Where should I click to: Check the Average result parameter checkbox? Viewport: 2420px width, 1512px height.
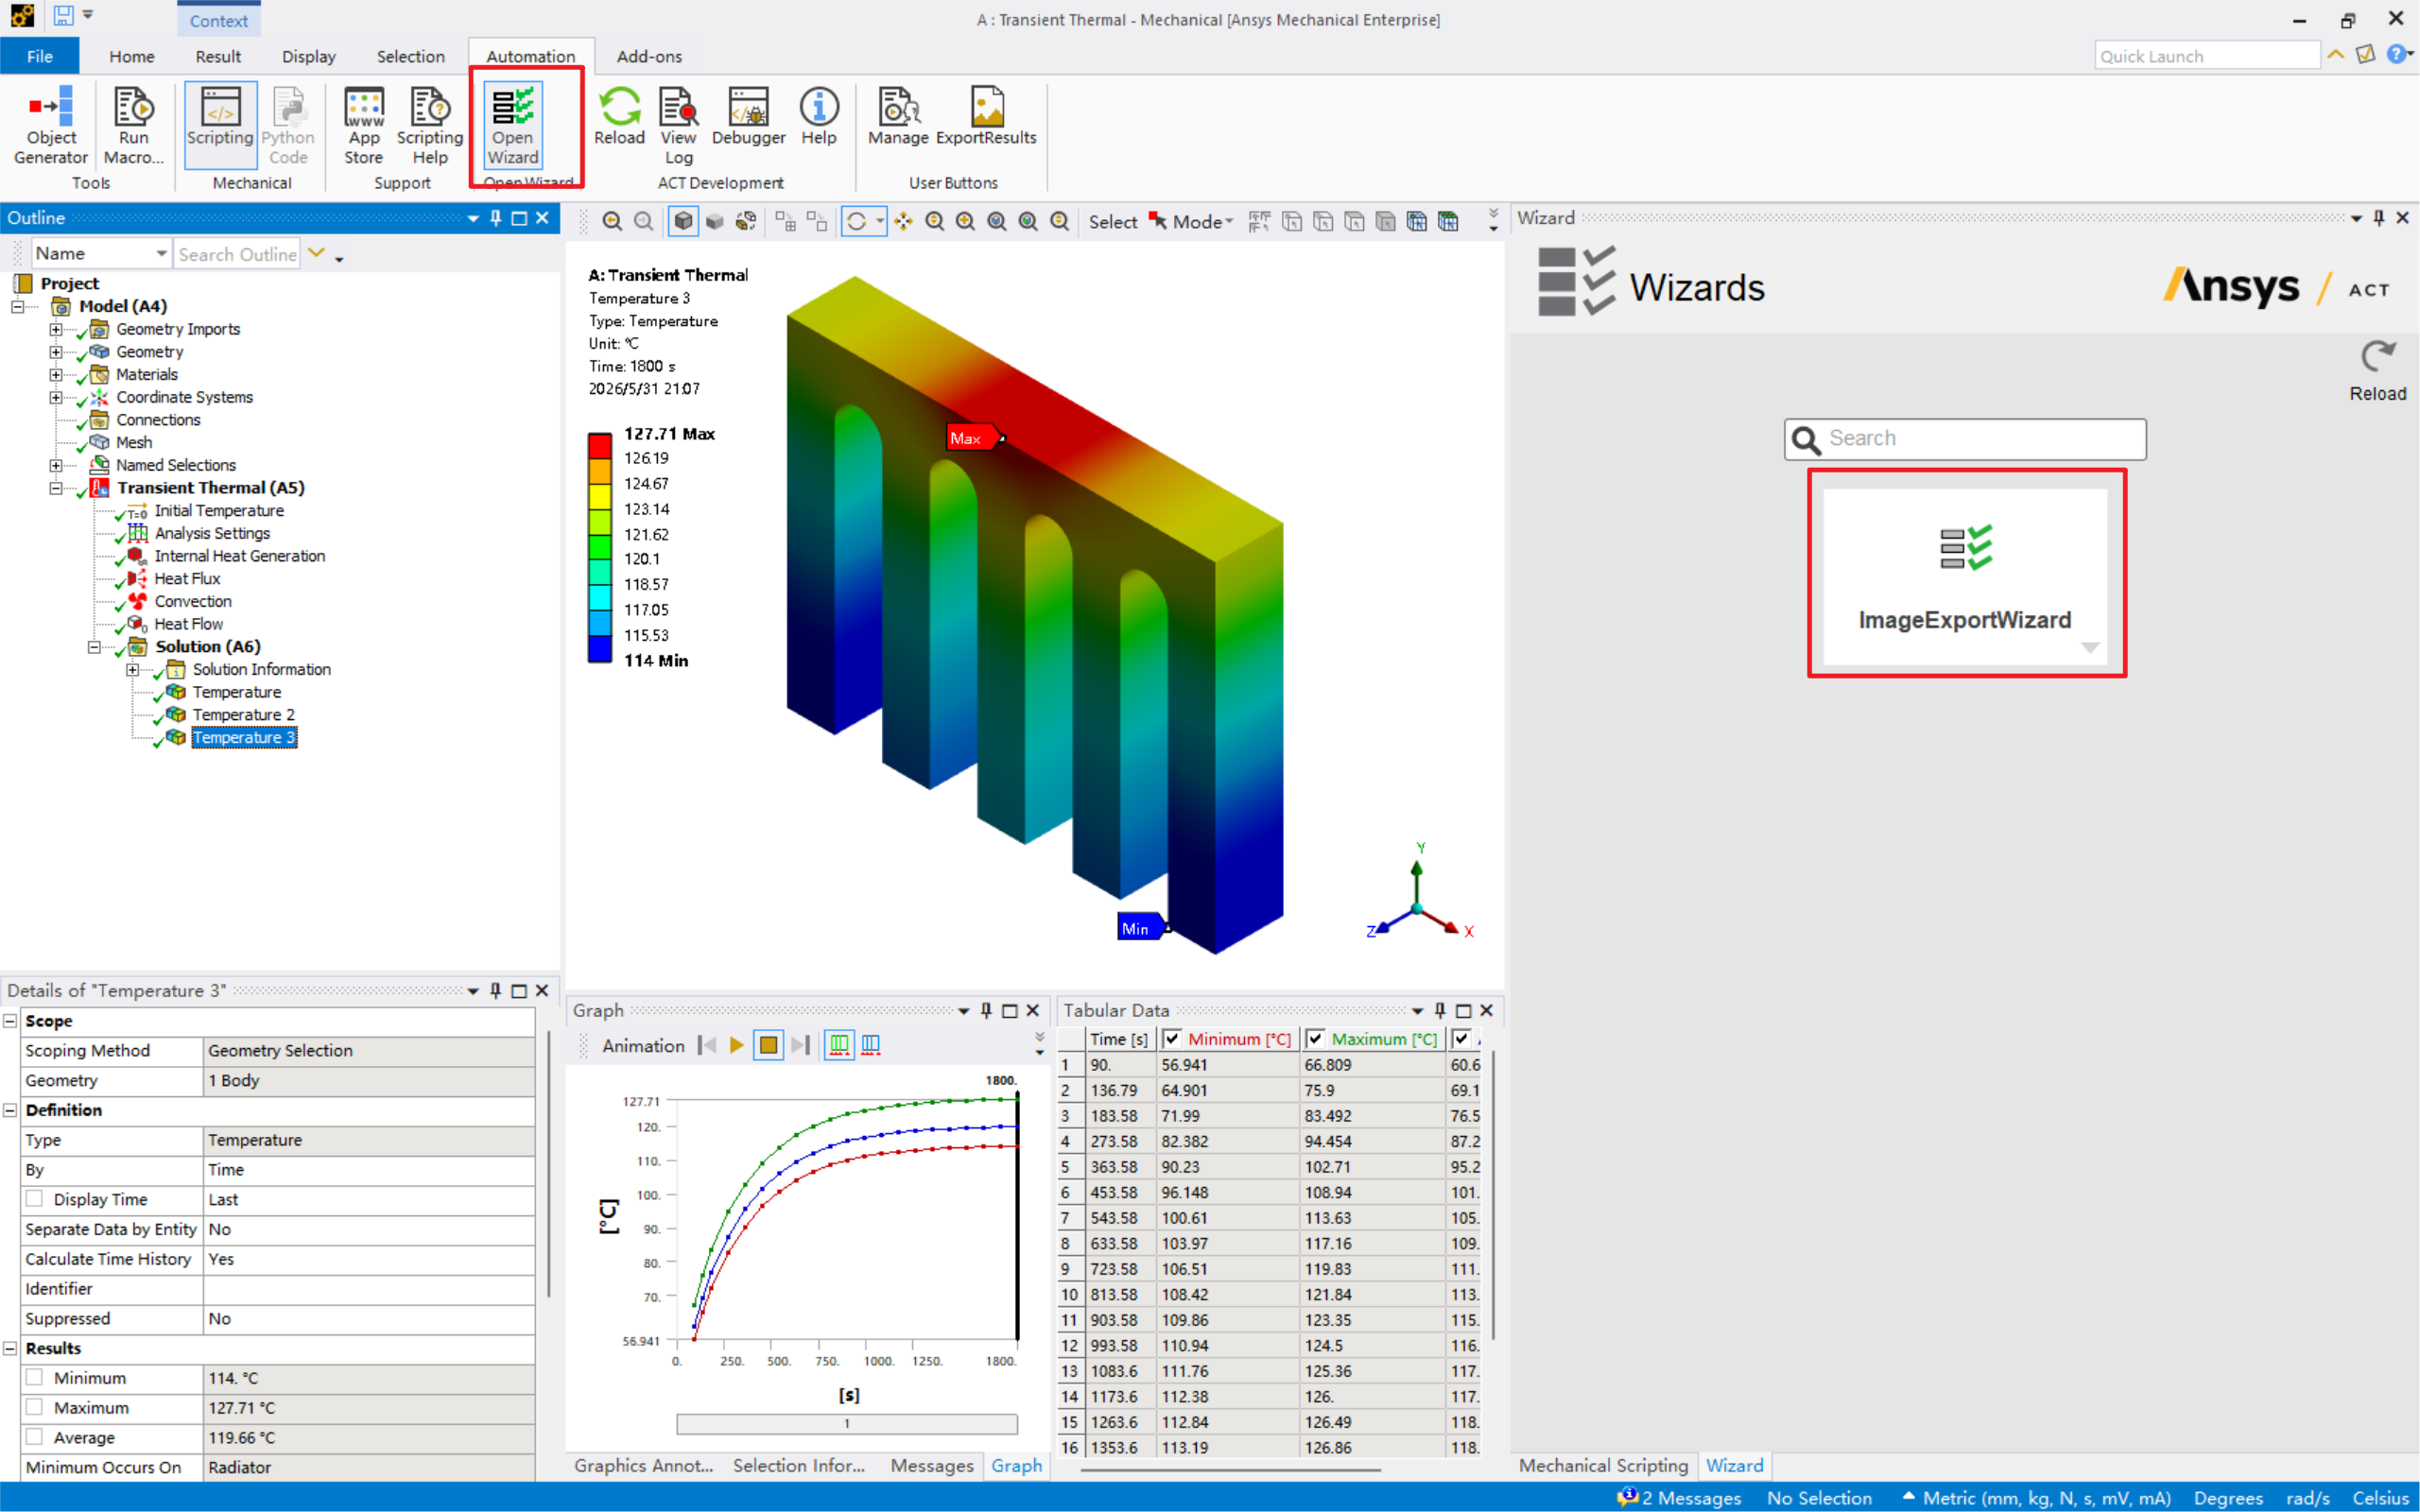tap(35, 1437)
